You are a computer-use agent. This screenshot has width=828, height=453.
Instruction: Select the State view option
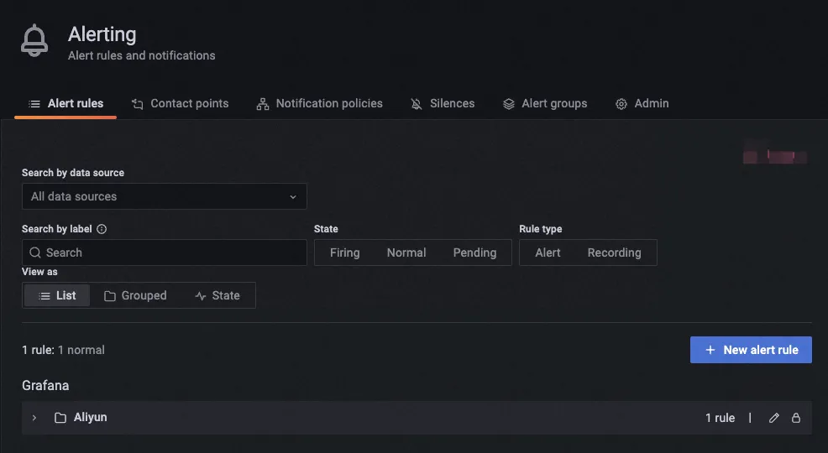click(217, 295)
